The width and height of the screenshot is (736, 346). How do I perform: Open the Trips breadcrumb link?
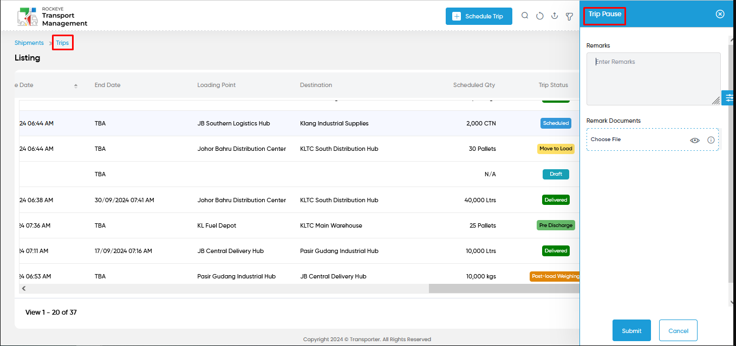point(62,43)
